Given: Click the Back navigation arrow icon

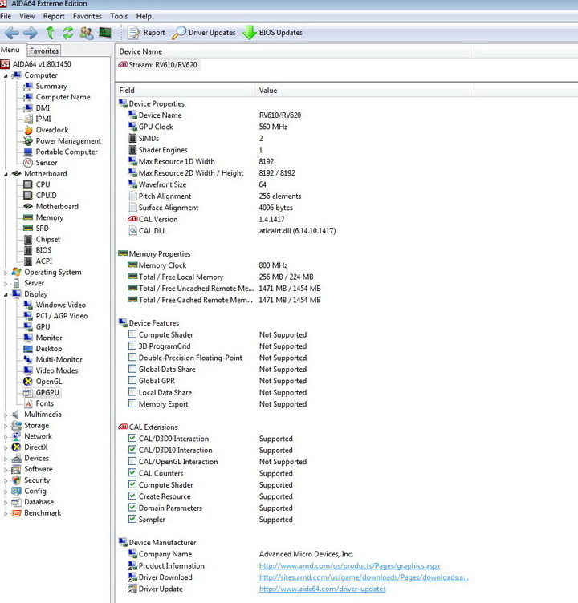Looking at the screenshot, I should (11, 33).
